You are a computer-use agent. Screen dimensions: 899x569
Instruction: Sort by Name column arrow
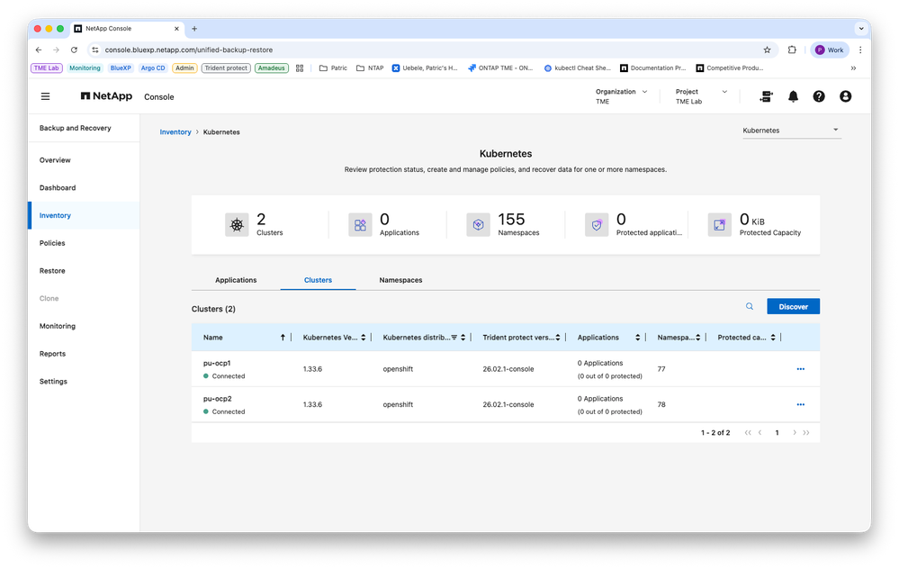(x=283, y=338)
